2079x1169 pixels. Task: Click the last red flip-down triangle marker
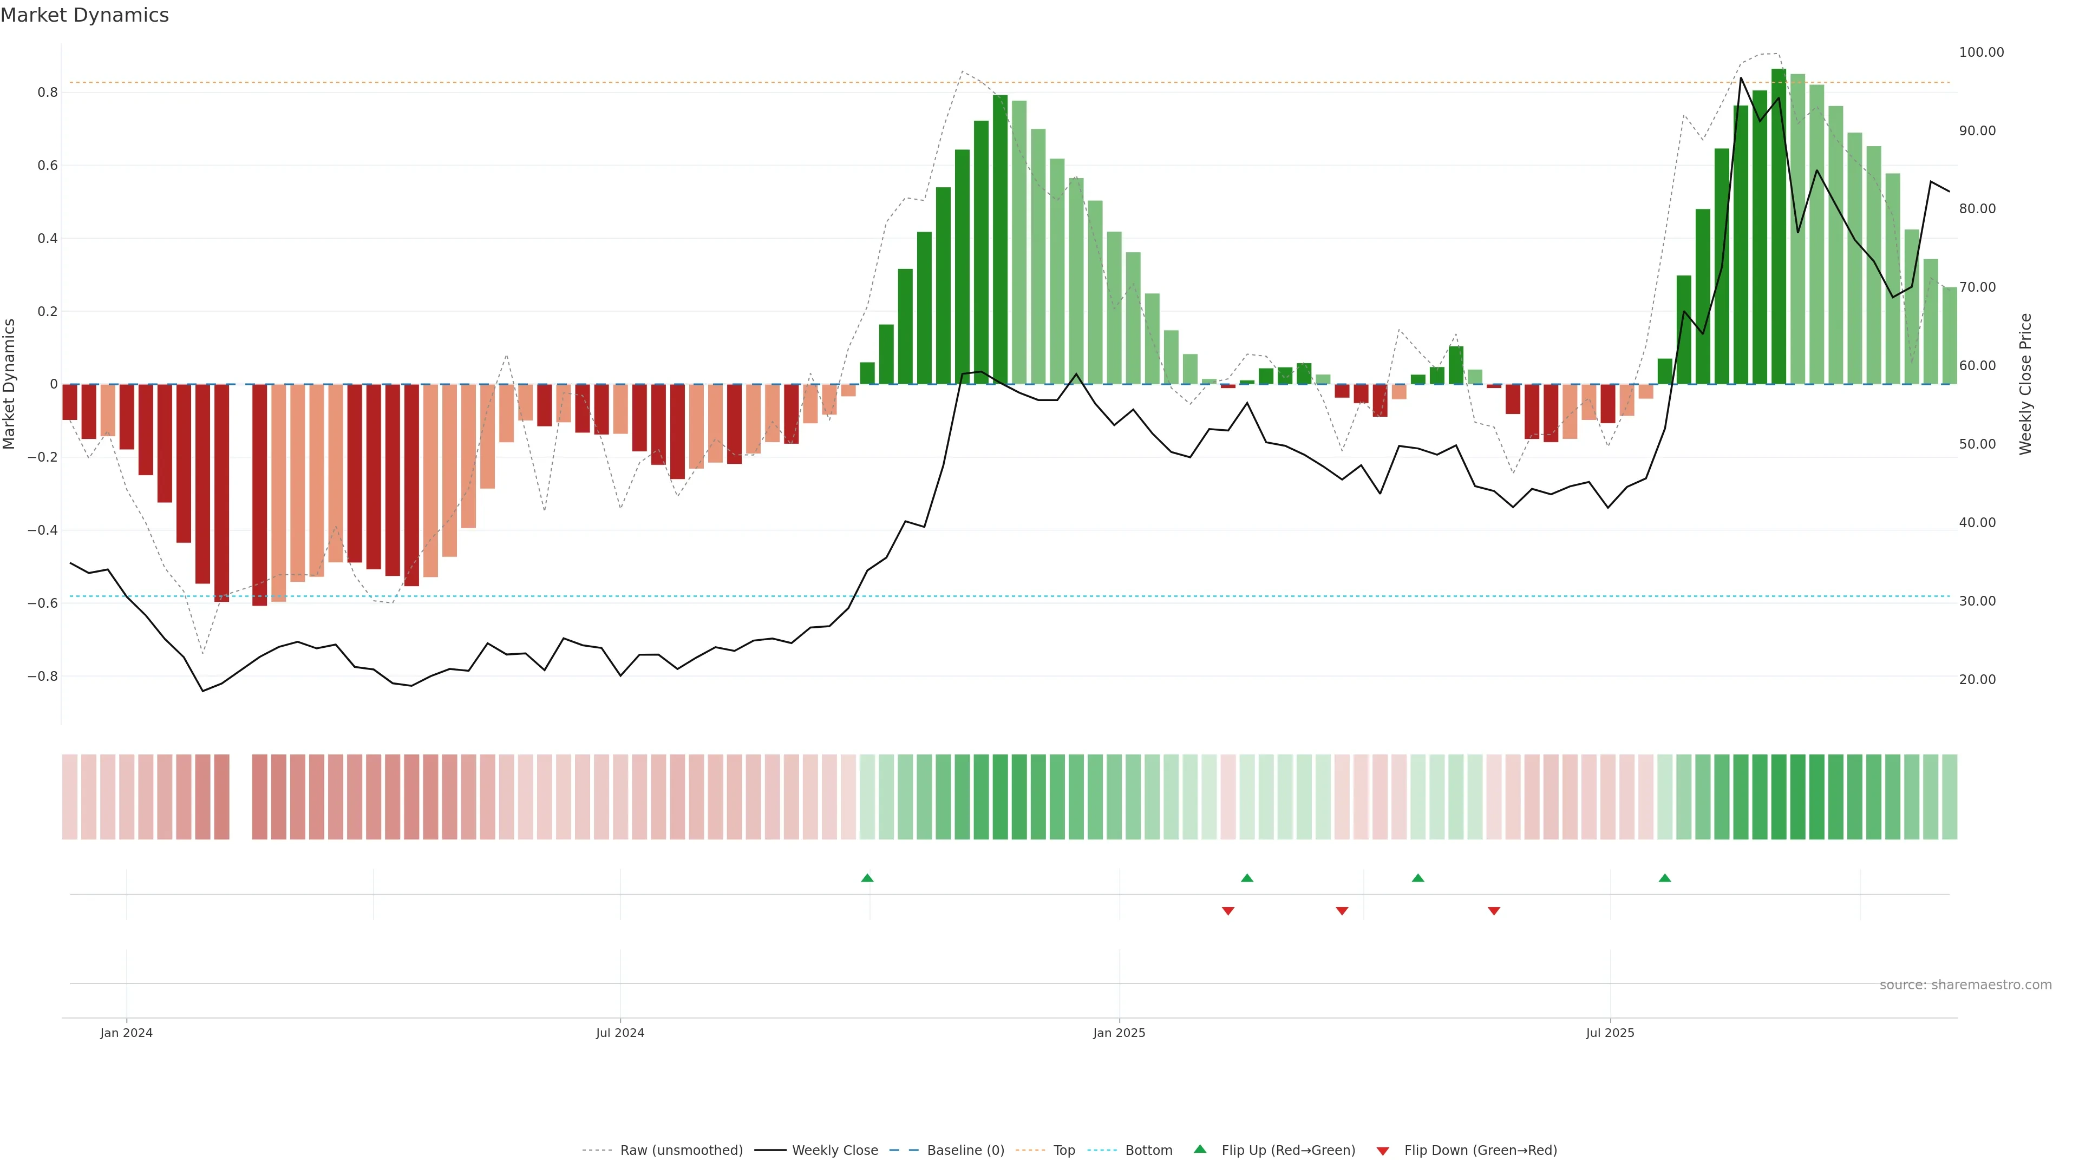pyautogui.click(x=1493, y=911)
